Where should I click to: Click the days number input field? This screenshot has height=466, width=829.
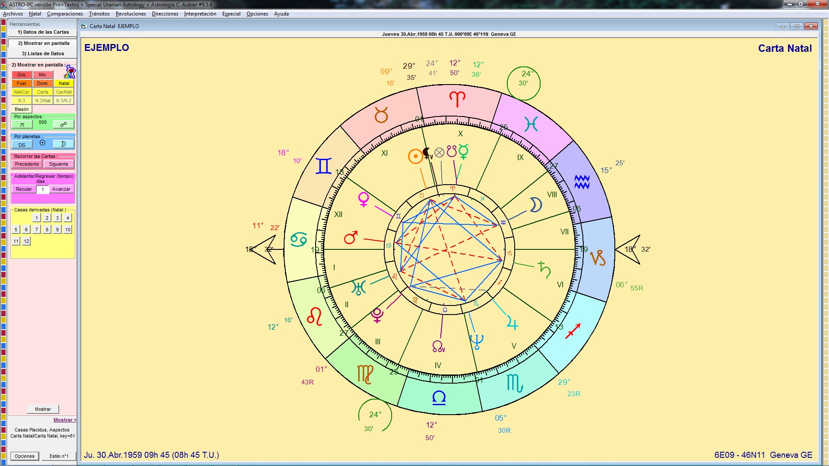point(43,189)
